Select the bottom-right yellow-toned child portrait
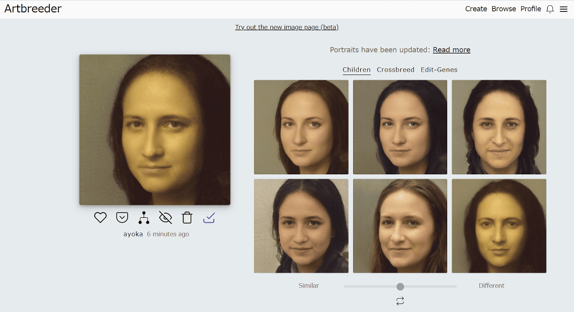574x312 pixels. click(499, 226)
